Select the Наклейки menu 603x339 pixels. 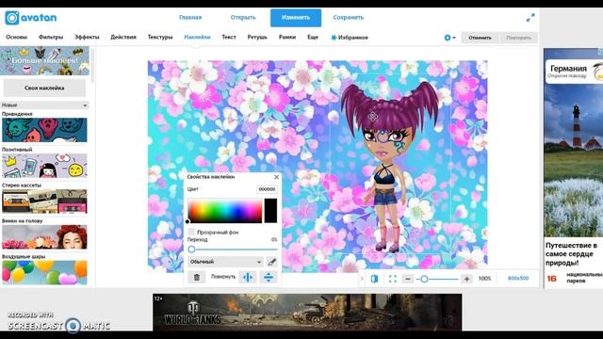tap(197, 37)
